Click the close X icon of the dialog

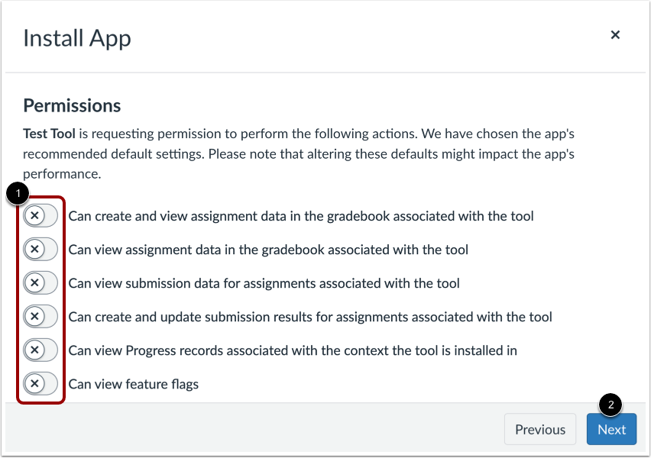click(x=615, y=34)
